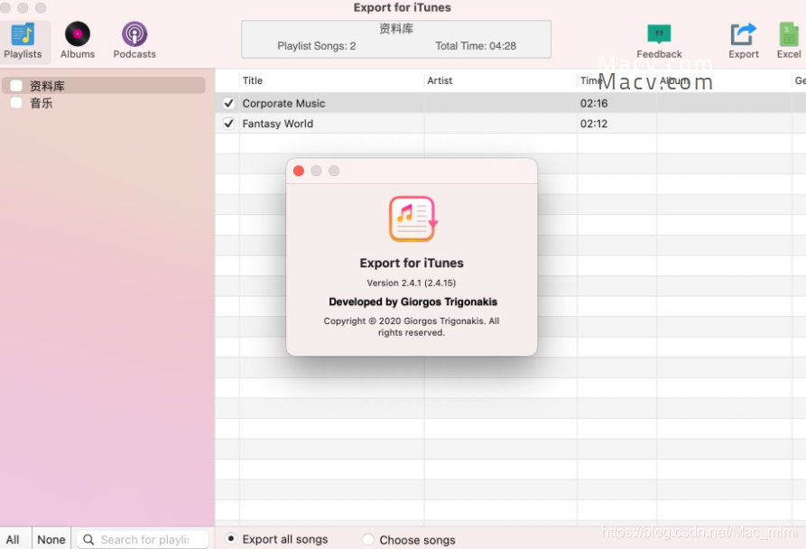The image size is (806, 549).
Task: Uncheck the Corporate Music song checkbox
Action: [x=228, y=103]
